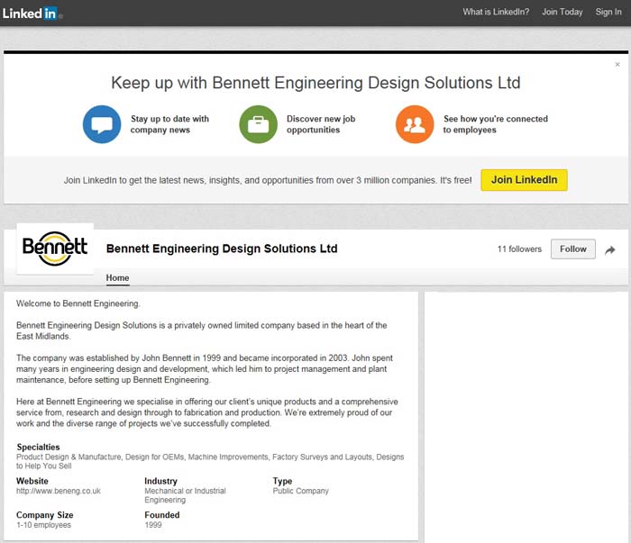Click the 'Discover new job opportunities' text

click(x=321, y=124)
